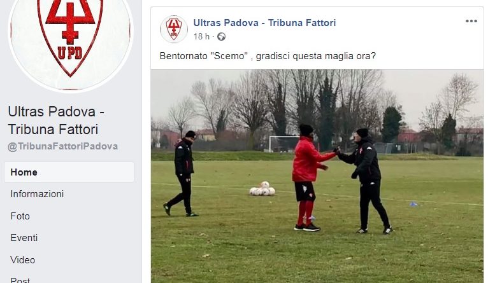Click the @TribunaFattoriPadova username
This screenshot has height=283, width=488.
coord(63,146)
